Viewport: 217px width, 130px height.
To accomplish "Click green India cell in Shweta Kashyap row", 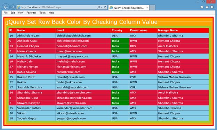I will click(120, 103).
